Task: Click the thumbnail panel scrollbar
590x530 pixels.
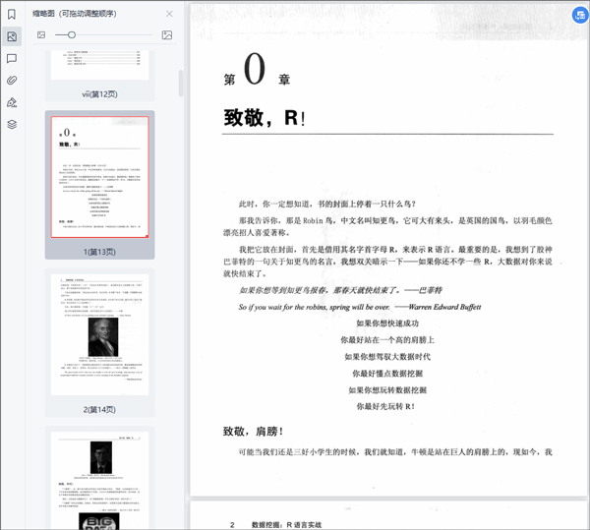Action: [x=181, y=84]
